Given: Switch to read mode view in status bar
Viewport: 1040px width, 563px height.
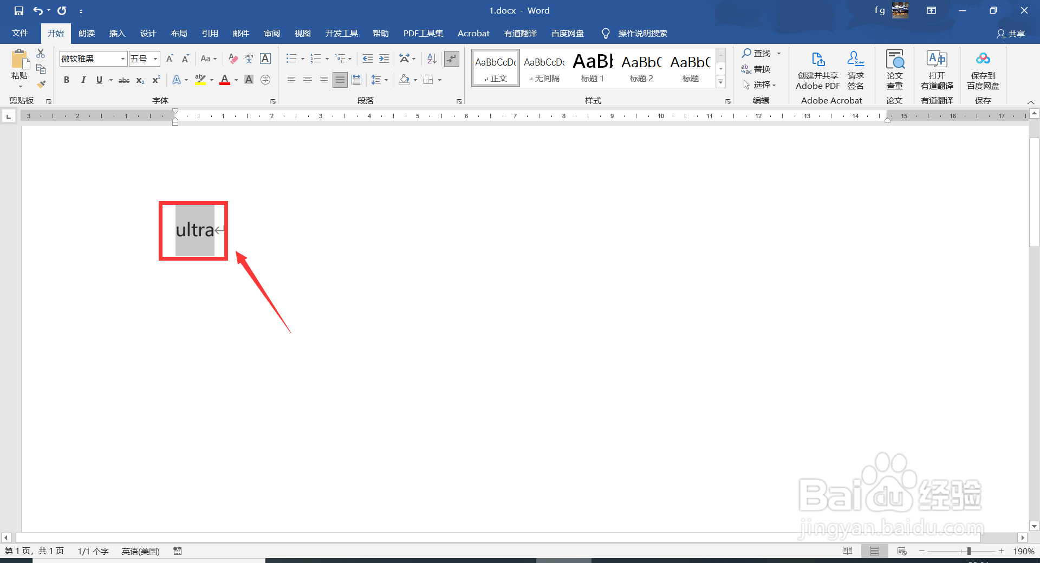Looking at the screenshot, I should point(847,551).
